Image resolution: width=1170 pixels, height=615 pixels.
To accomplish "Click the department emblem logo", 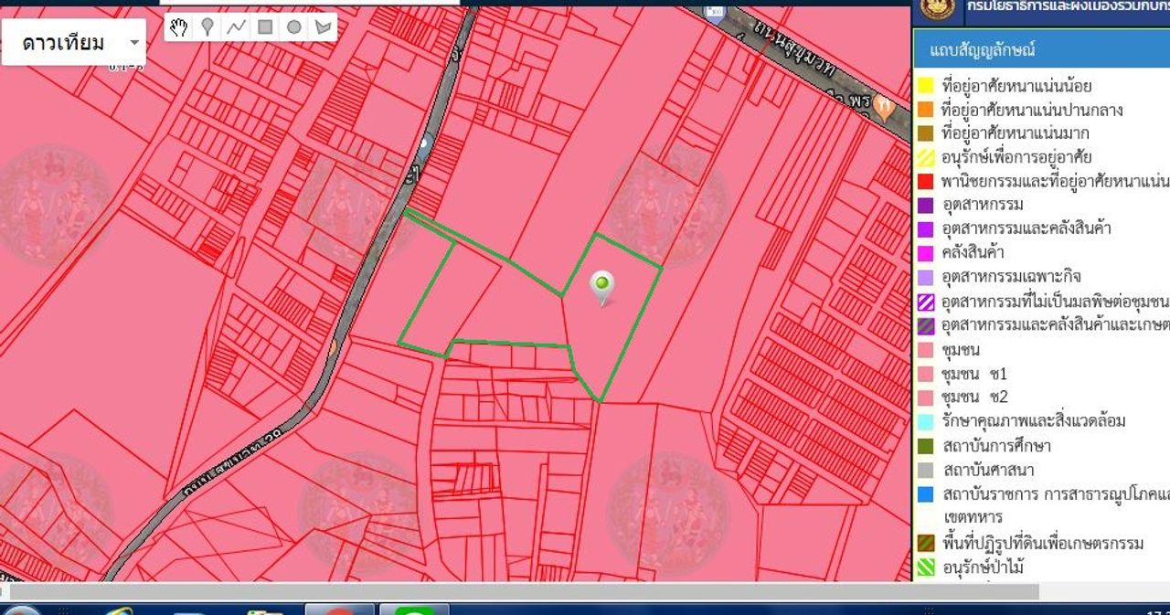I will tap(937, 10).
